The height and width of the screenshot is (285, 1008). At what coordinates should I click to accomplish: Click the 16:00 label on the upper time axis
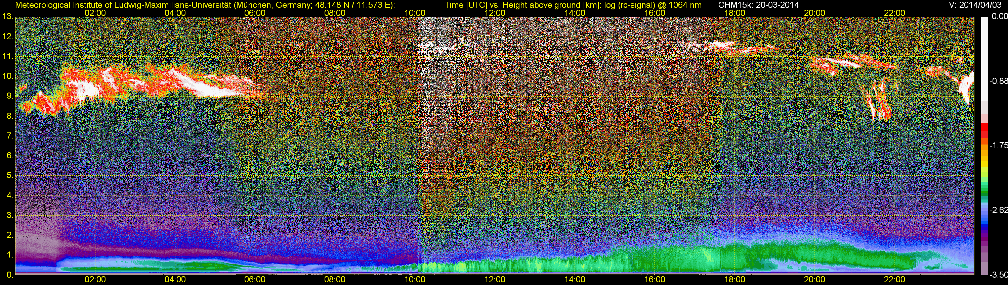tap(655, 13)
